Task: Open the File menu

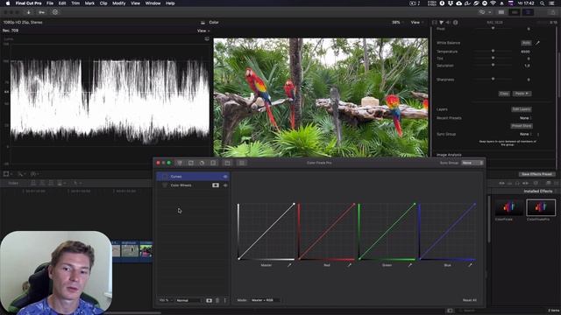Action: point(50,3)
